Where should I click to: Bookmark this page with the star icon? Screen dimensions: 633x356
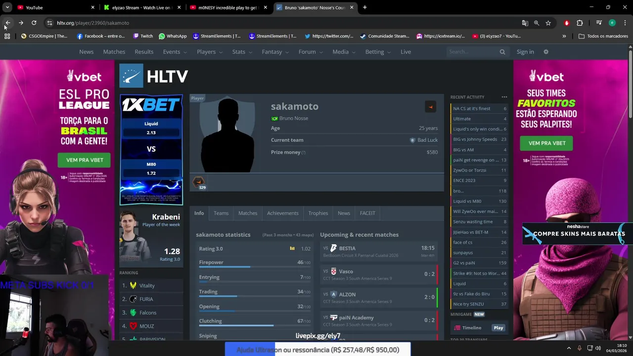[548, 23]
